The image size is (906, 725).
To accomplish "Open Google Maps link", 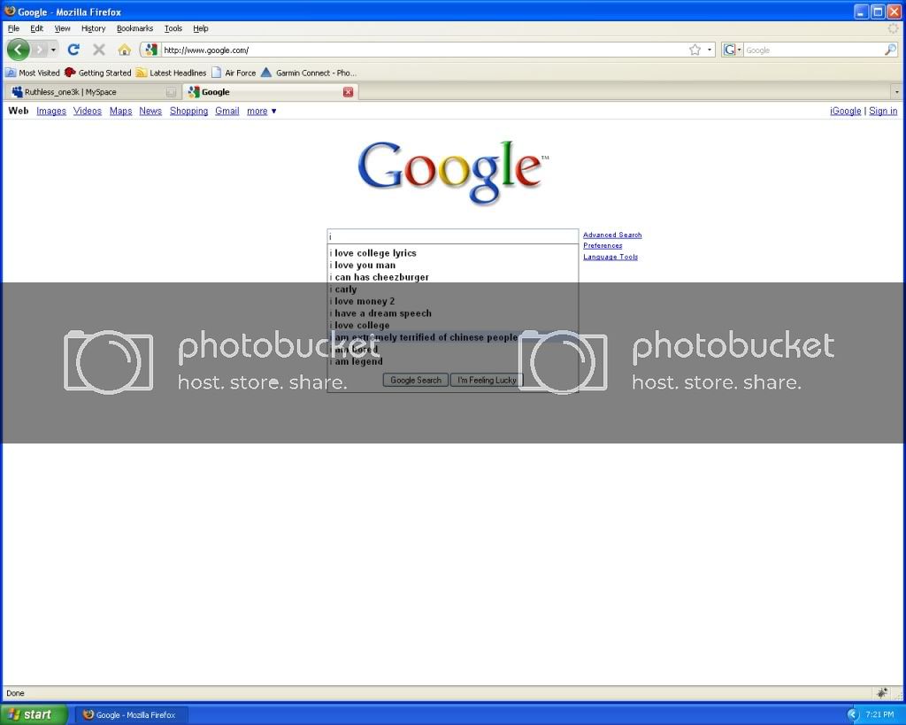I will point(120,111).
